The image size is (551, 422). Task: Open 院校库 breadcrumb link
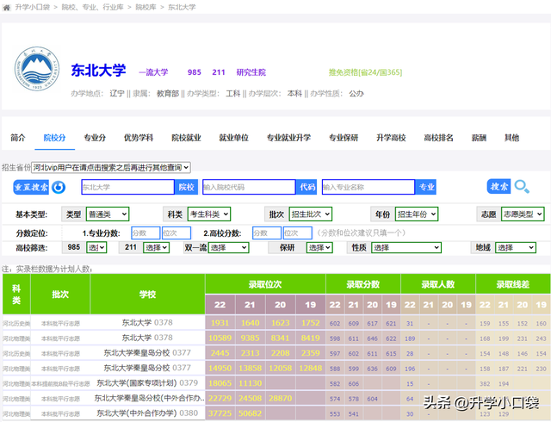(x=145, y=7)
